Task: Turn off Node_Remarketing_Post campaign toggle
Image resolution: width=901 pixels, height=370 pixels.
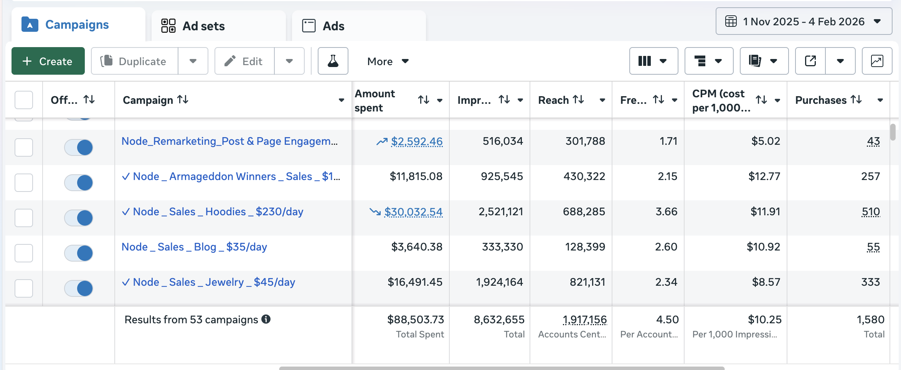Action: click(79, 147)
